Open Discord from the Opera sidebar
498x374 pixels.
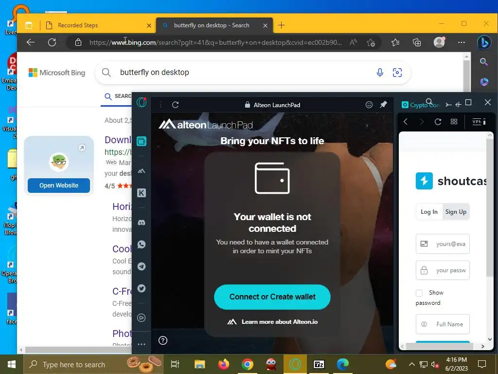(142, 223)
